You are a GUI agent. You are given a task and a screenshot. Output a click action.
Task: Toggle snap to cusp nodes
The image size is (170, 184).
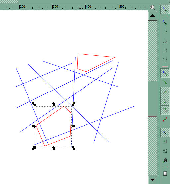[x=165, y=101]
